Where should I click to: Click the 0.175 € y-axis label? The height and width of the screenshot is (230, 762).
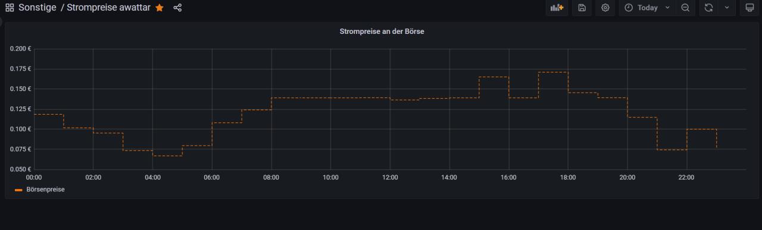pyautogui.click(x=21, y=69)
